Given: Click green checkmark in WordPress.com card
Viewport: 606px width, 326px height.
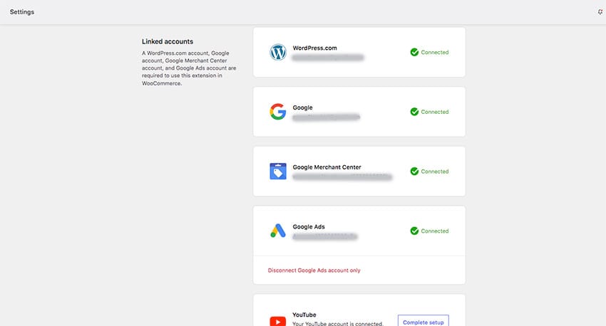Looking at the screenshot, I should 414,52.
